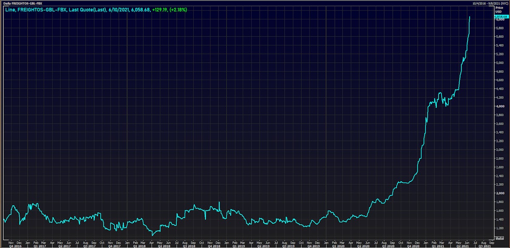The image size is (510, 248).
Task: Click the Q1 2019 time axis label
Action: click(x=238, y=245)
